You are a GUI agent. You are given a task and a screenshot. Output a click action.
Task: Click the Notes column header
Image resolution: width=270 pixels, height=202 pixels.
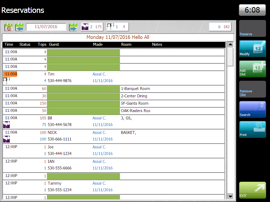point(157,44)
